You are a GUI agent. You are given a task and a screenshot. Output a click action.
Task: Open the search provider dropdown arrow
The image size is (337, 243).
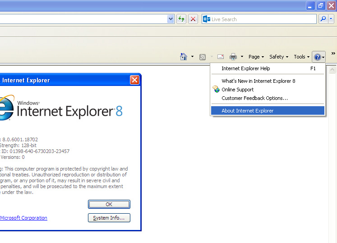click(331, 19)
